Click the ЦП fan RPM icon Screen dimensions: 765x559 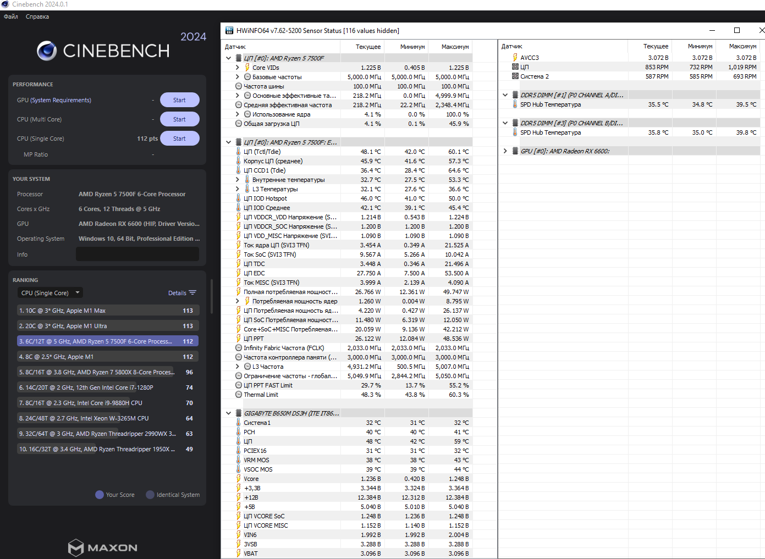pyautogui.click(x=515, y=67)
